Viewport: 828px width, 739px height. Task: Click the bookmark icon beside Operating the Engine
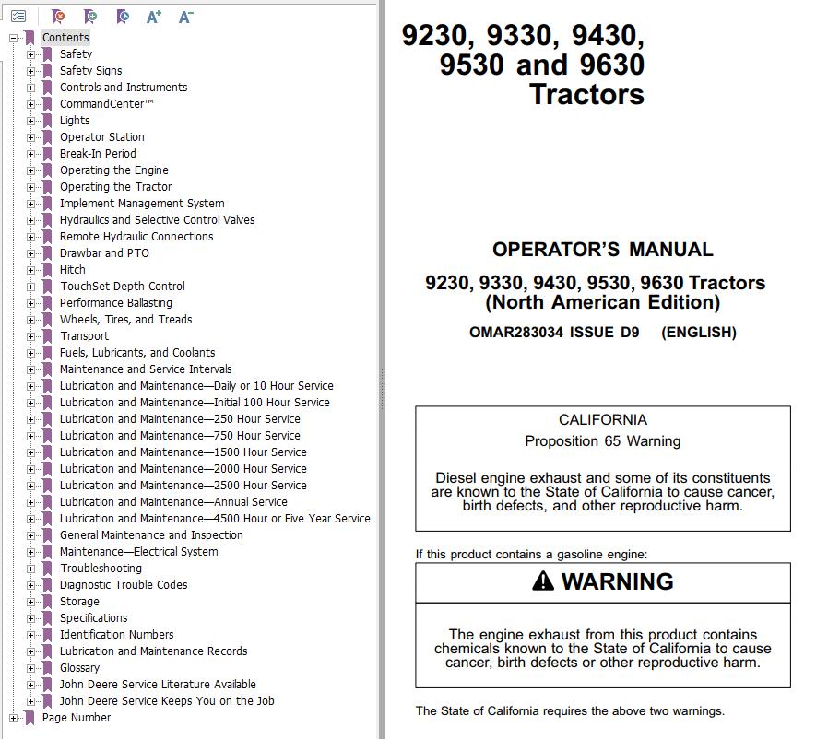tap(47, 170)
